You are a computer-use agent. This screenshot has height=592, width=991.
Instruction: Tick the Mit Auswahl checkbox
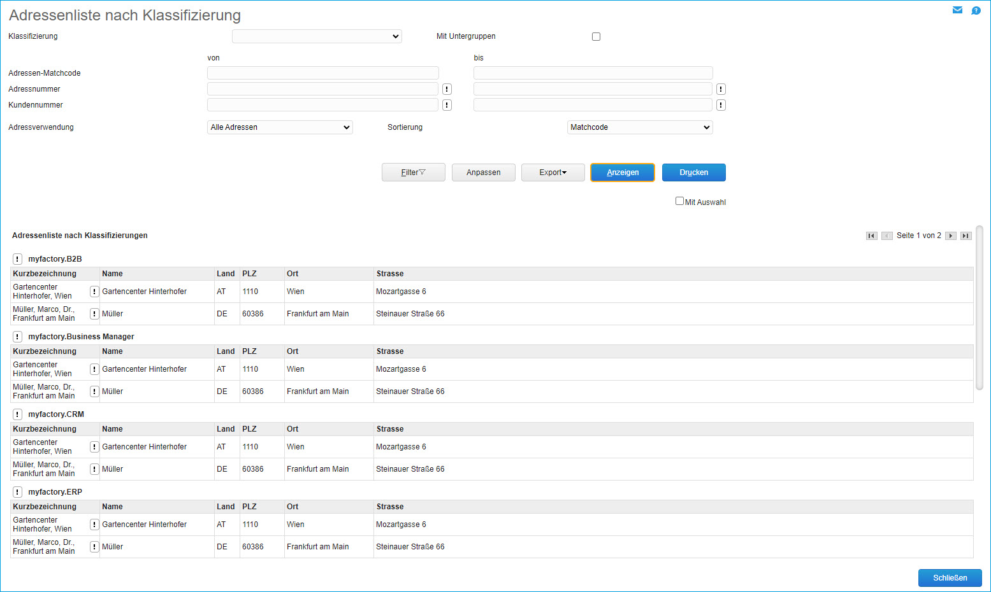[x=679, y=201]
